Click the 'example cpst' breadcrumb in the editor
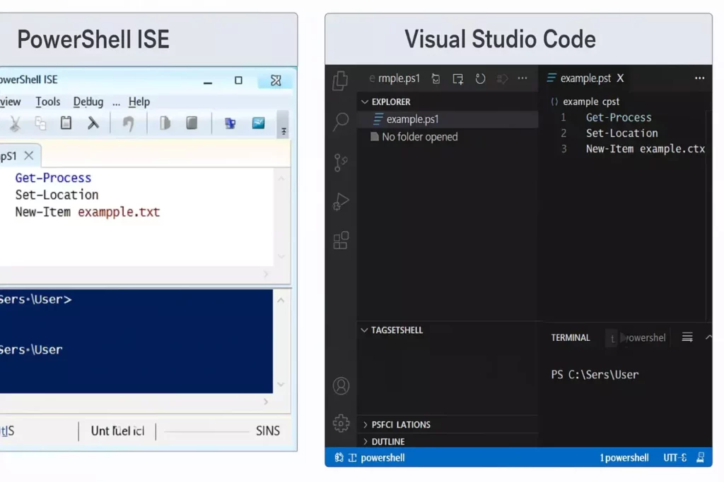The height and width of the screenshot is (482, 724). (591, 102)
